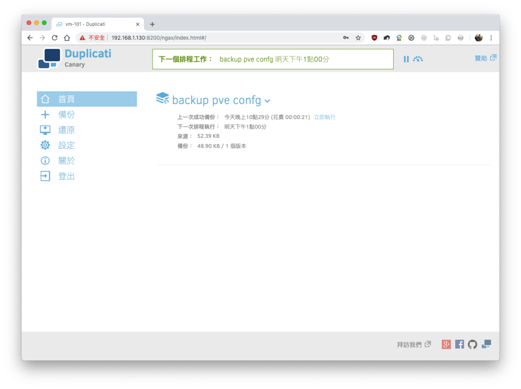521x389 pixels.
Task: Open the Google Plus icon in footer
Action: click(x=446, y=344)
